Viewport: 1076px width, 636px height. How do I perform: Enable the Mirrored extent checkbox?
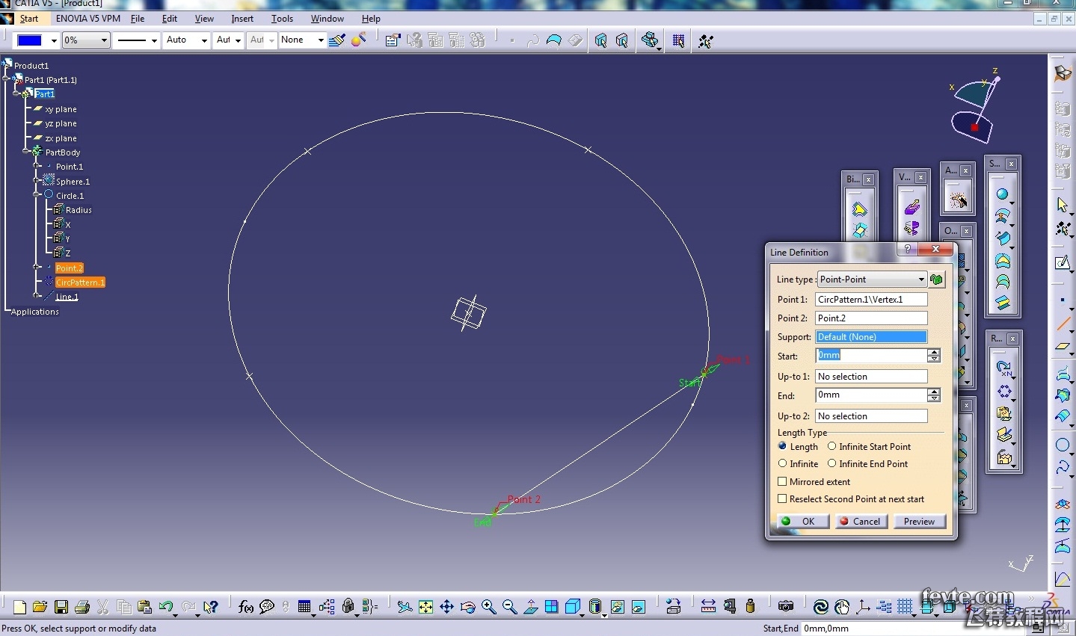[x=782, y=481]
